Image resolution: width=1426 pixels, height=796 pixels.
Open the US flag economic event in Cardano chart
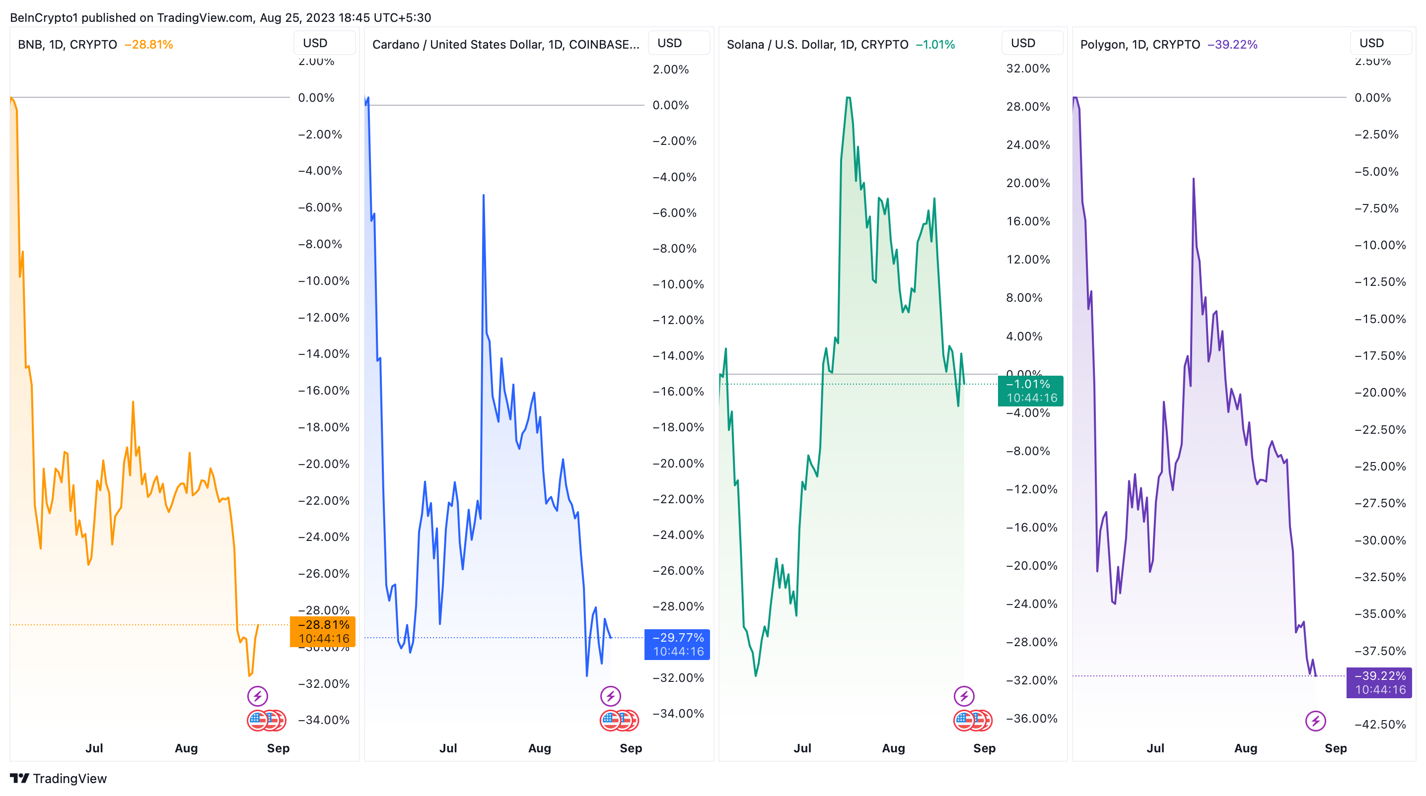tap(611, 720)
